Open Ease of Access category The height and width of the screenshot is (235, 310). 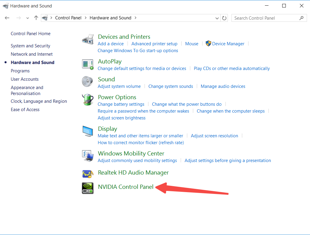pyautogui.click(x=25, y=109)
